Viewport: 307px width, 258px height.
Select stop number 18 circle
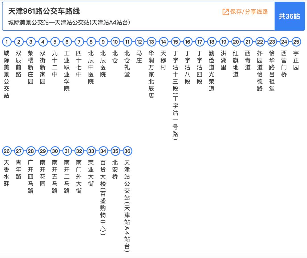212,42
